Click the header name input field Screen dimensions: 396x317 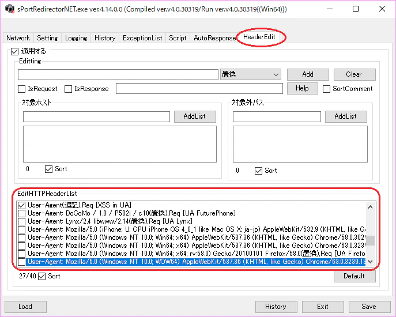coord(118,74)
